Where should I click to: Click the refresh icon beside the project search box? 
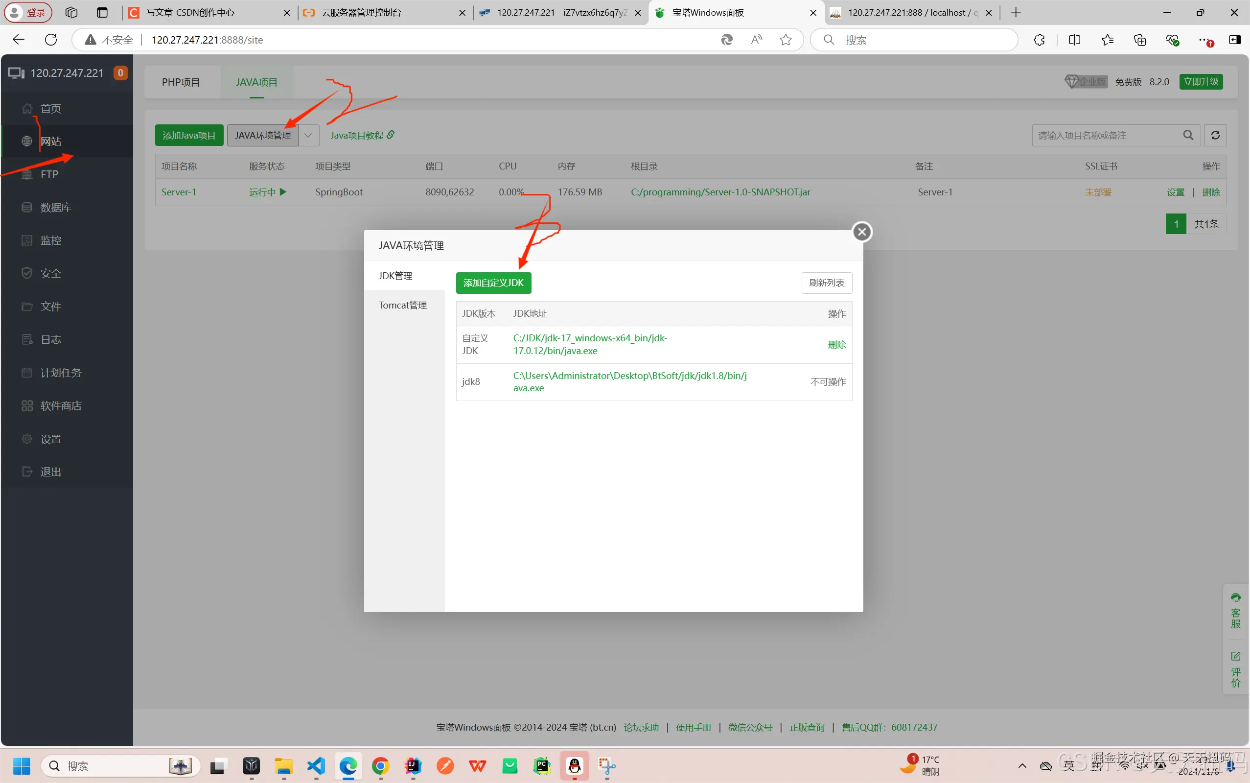(x=1215, y=135)
